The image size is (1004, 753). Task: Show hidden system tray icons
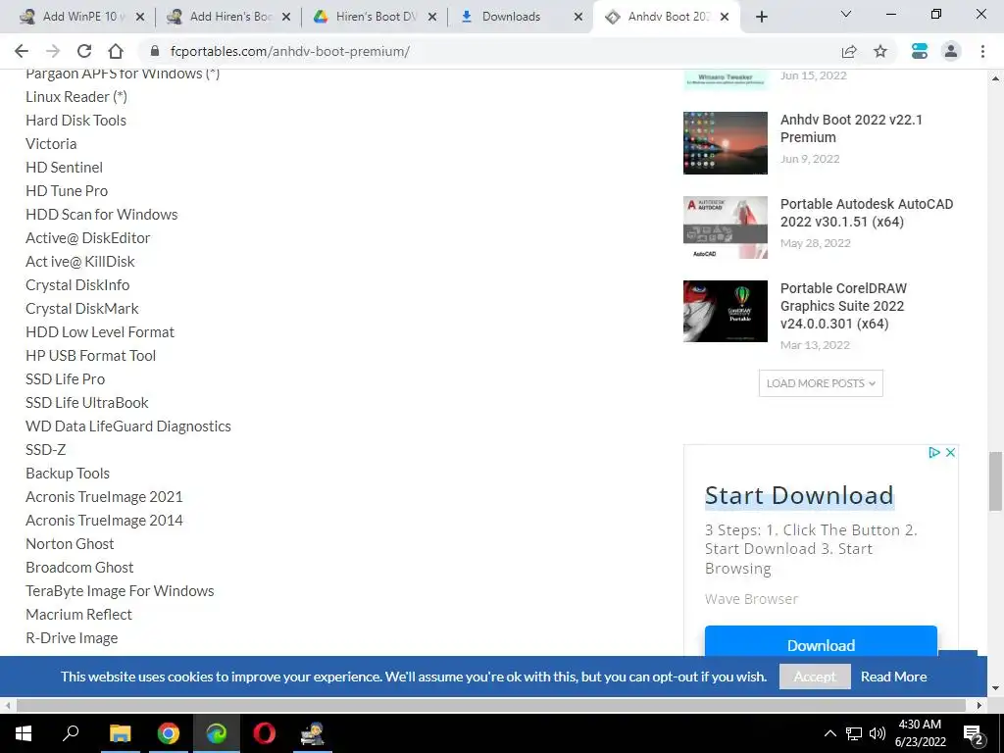(829, 733)
